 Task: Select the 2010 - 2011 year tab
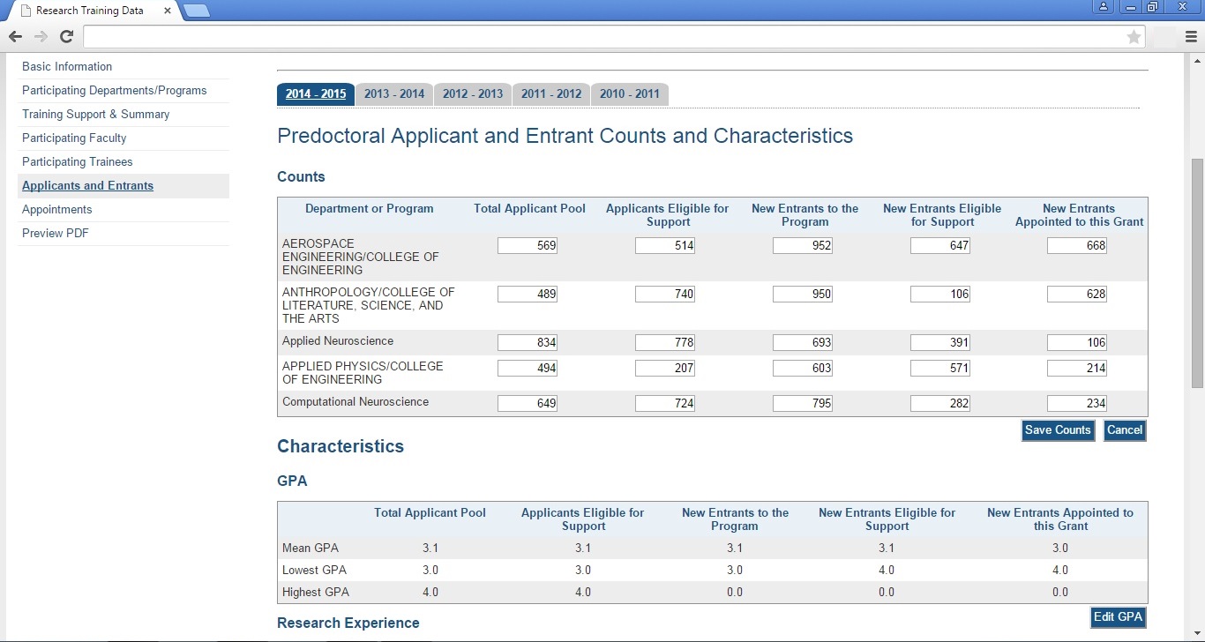click(x=629, y=94)
